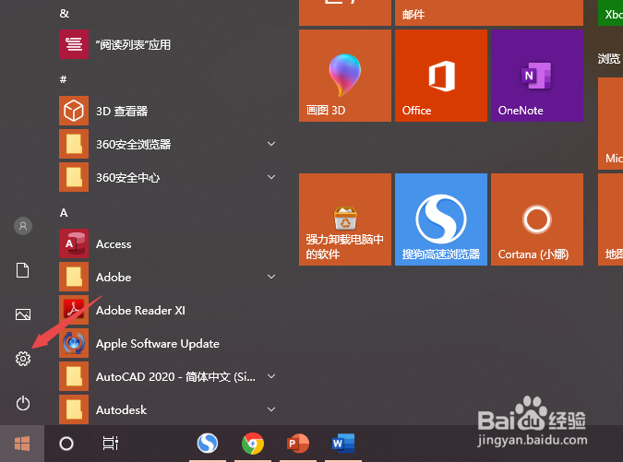
Task: Expand the AutoCAD 2020 folder chevron
Action: pyautogui.click(x=271, y=376)
